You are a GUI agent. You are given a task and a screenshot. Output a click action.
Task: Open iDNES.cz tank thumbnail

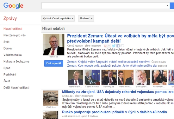51,98
